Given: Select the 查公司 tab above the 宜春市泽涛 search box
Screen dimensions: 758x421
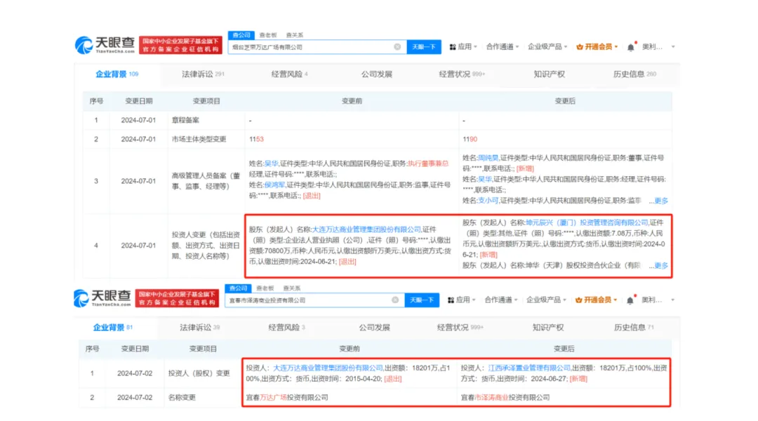Looking at the screenshot, I should point(239,288).
